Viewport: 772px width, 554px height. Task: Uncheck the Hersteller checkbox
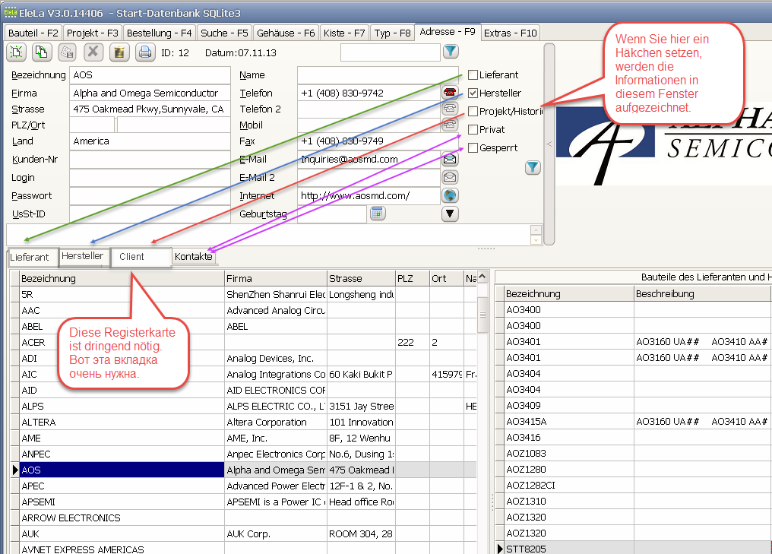coord(473,93)
